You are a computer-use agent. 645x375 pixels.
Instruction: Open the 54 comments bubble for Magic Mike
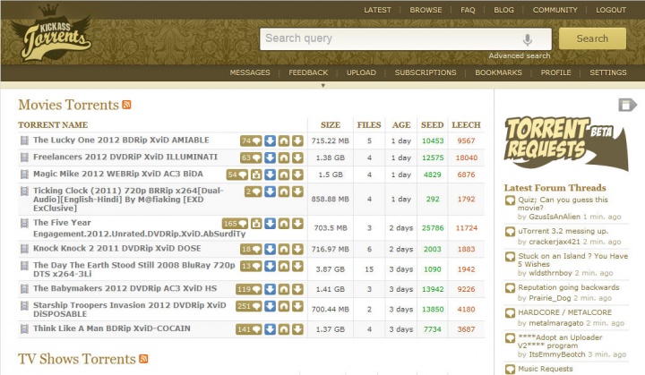tap(236, 175)
